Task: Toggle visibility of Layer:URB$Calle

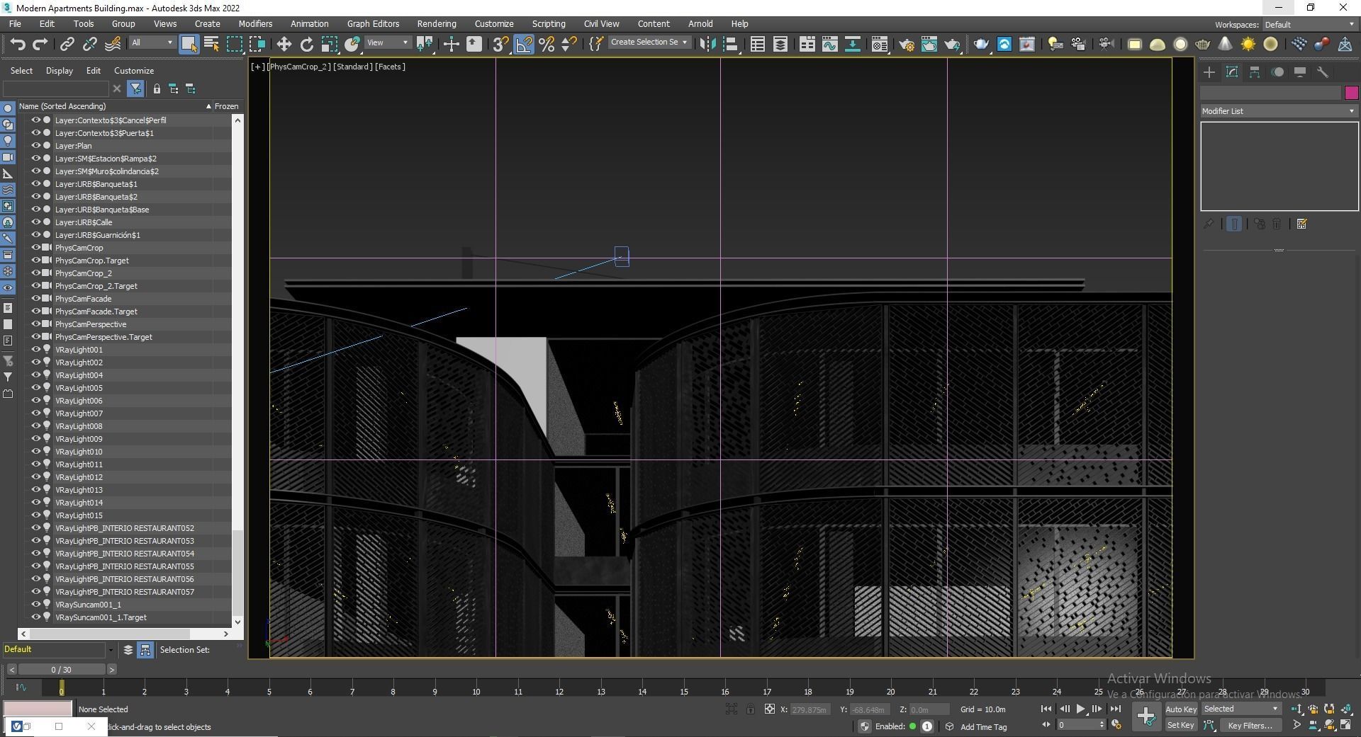Action: [x=35, y=222]
